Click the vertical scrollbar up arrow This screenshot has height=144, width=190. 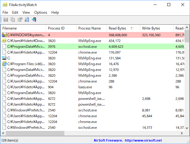187,28
